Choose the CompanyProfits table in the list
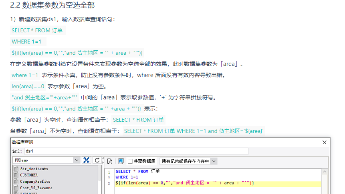This screenshot has height=194, width=345. tap(35, 181)
